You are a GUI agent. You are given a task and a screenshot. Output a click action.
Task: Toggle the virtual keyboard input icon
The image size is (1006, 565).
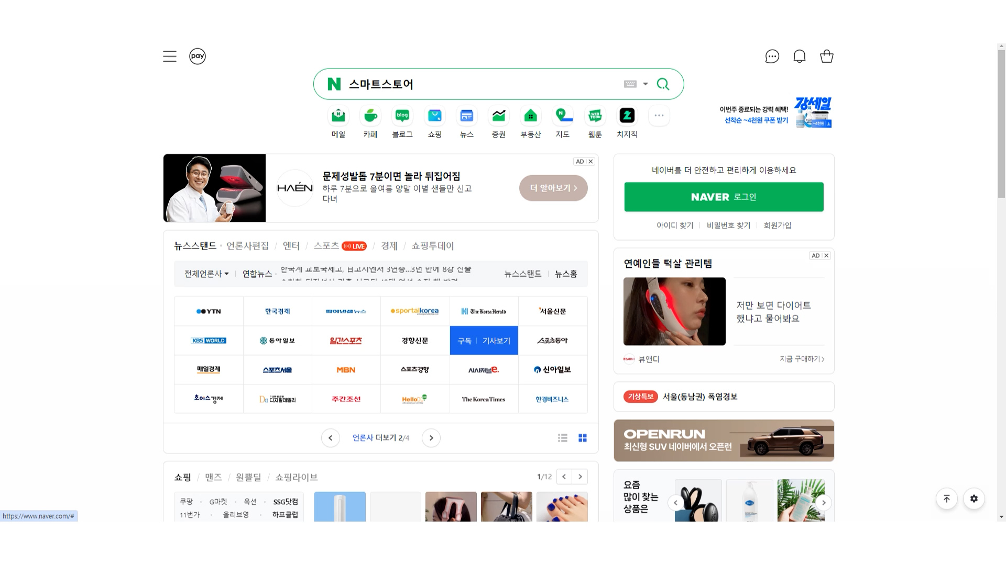[x=630, y=84]
